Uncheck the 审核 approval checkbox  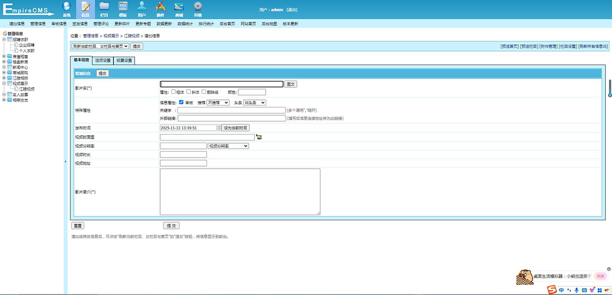point(181,102)
